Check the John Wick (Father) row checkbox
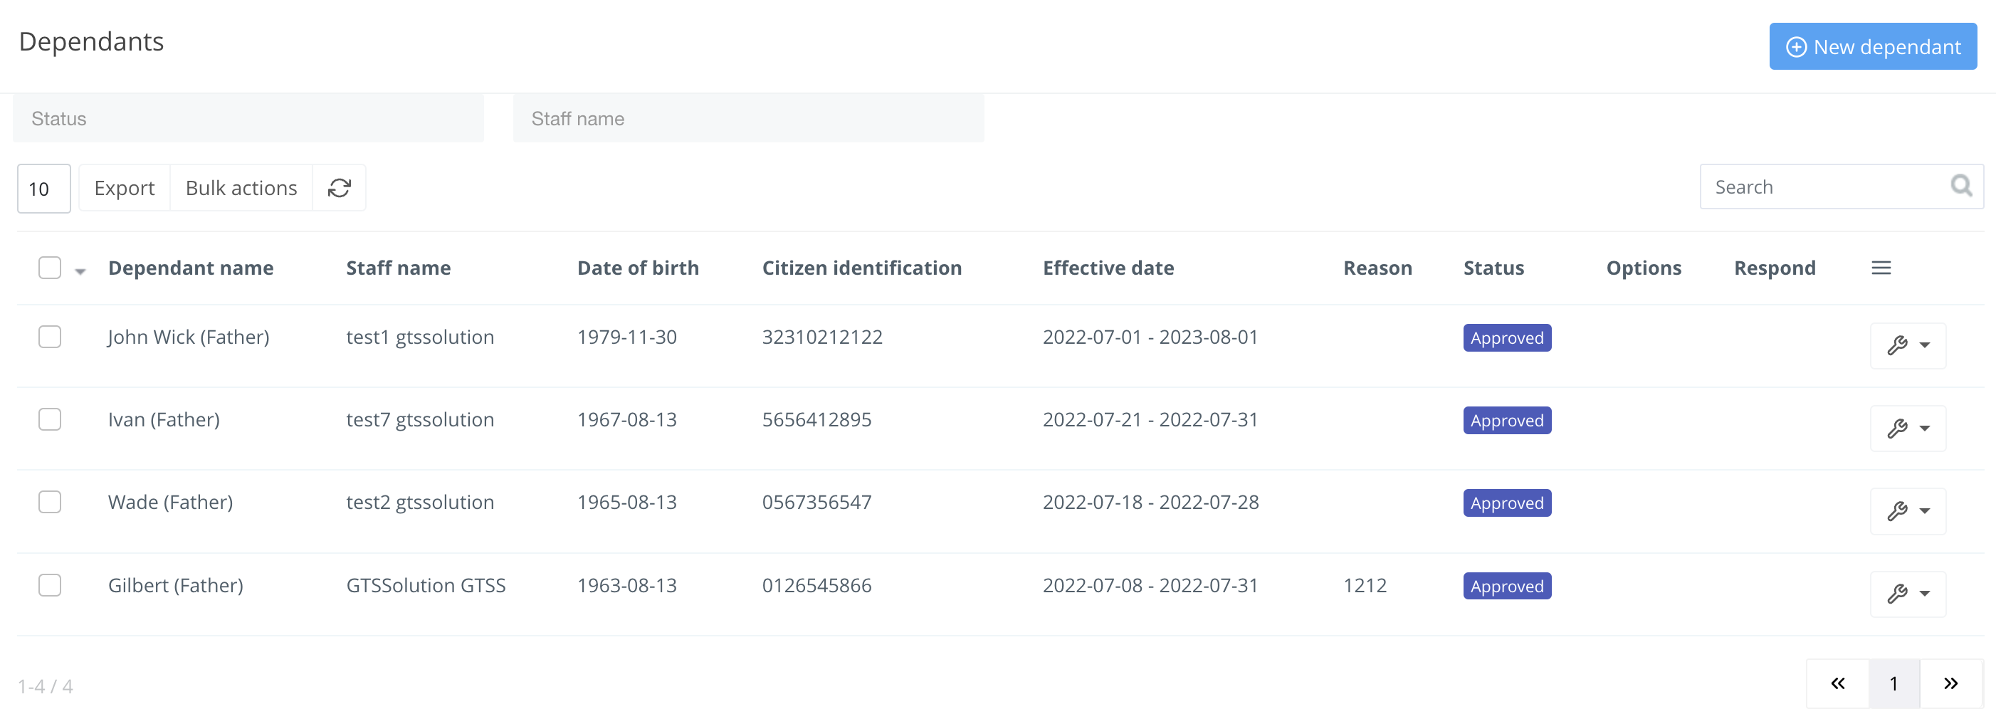Image resolution: width=1996 pixels, height=709 pixels. [50, 337]
